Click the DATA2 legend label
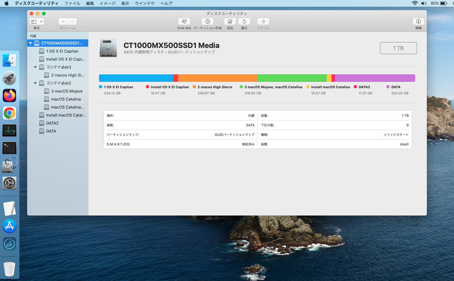Screen dimensions: 454x281 (364, 87)
